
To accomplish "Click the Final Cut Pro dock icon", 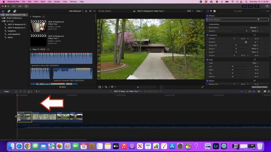I will click(188, 147).
